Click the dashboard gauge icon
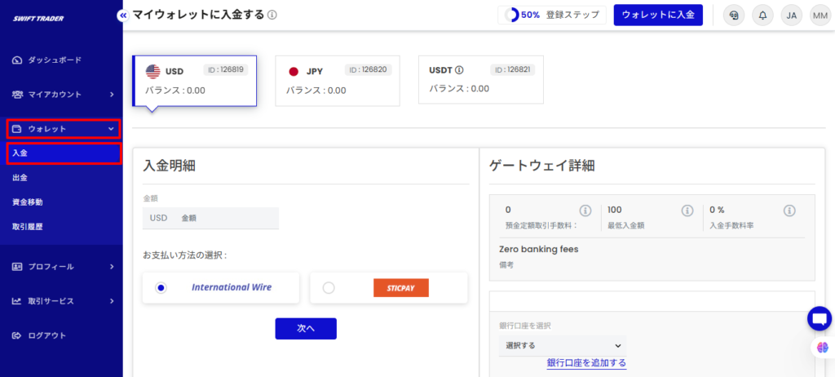 tap(17, 60)
